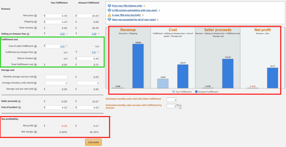Click speech bubble icon beside Price your FBA listings right
286x147 pixels.
pyautogui.click(x=109, y=6)
